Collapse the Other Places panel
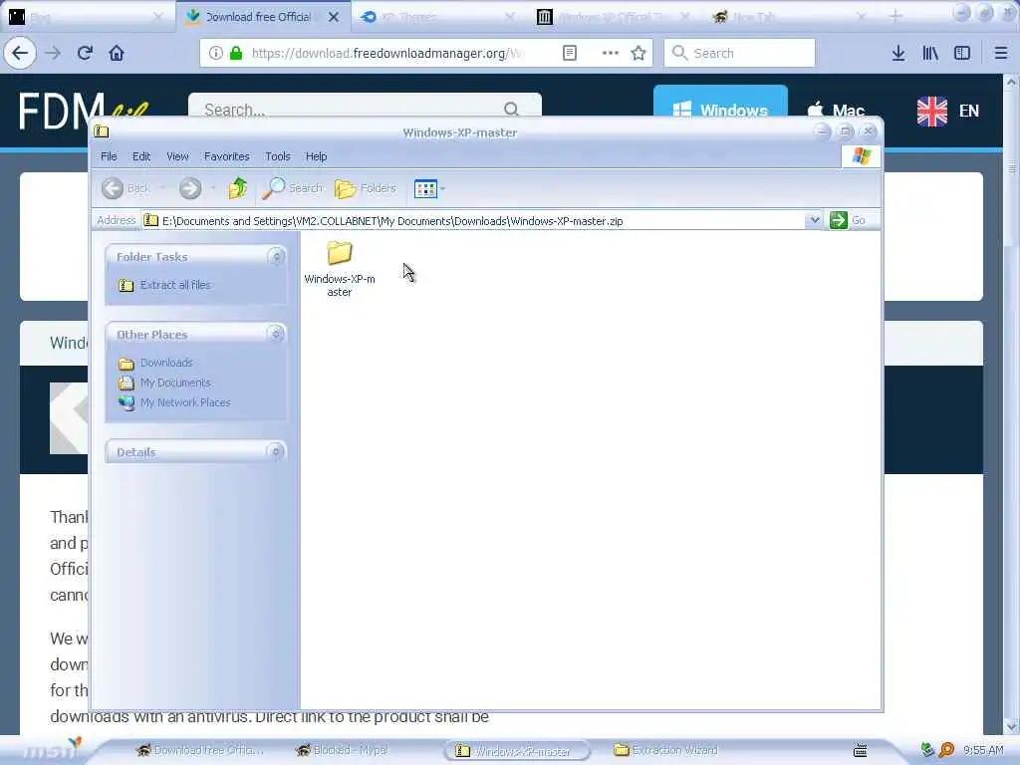 pyautogui.click(x=276, y=335)
